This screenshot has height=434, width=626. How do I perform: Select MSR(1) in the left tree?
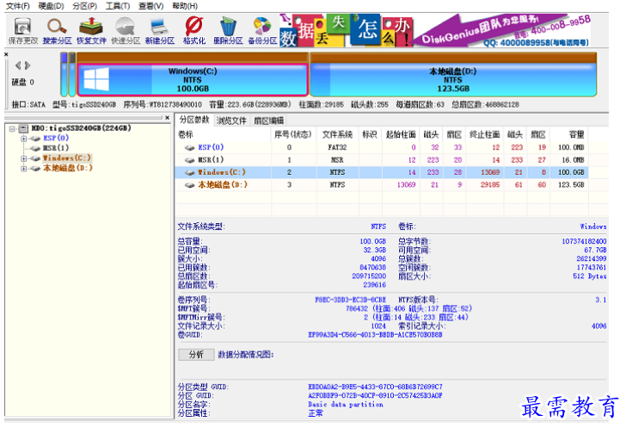point(55,148)
